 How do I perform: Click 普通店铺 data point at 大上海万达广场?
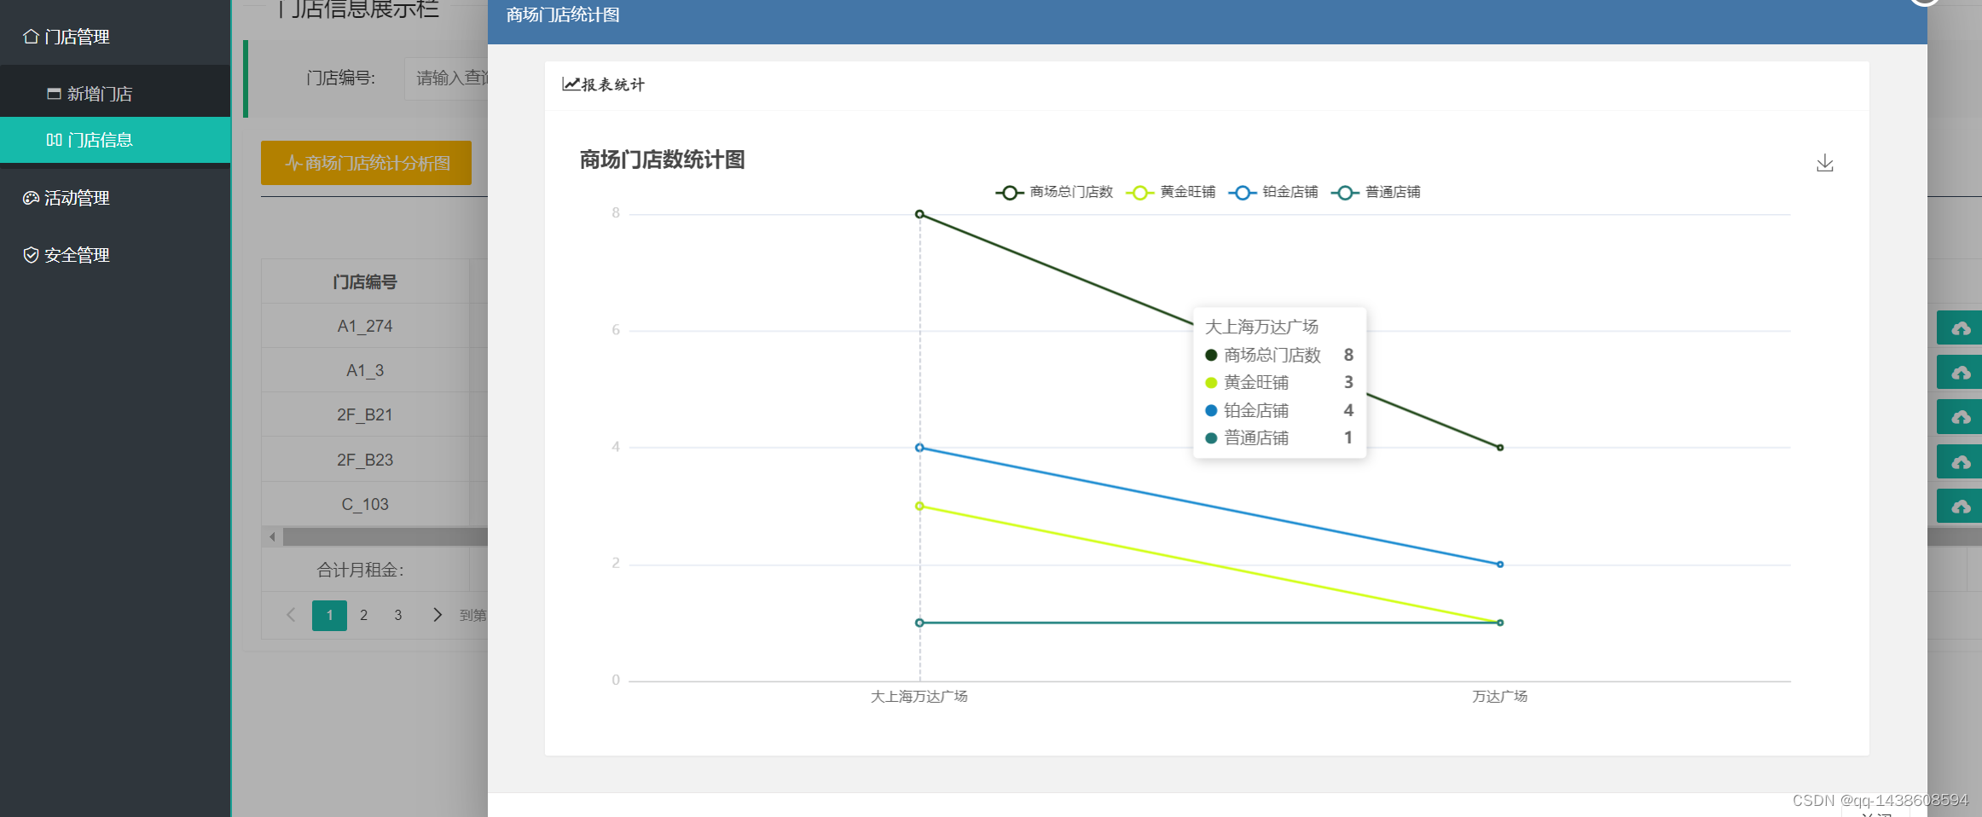tap(919, 623)
